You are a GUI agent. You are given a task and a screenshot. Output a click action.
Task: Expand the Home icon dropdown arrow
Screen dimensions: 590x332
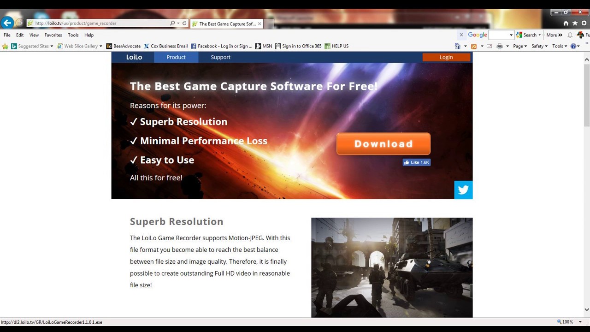pyautogui.click(x=465, y=46)
